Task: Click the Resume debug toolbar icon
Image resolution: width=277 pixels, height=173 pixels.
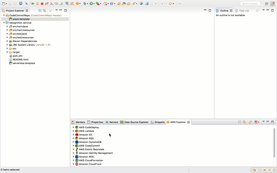Action: (32, 4)
